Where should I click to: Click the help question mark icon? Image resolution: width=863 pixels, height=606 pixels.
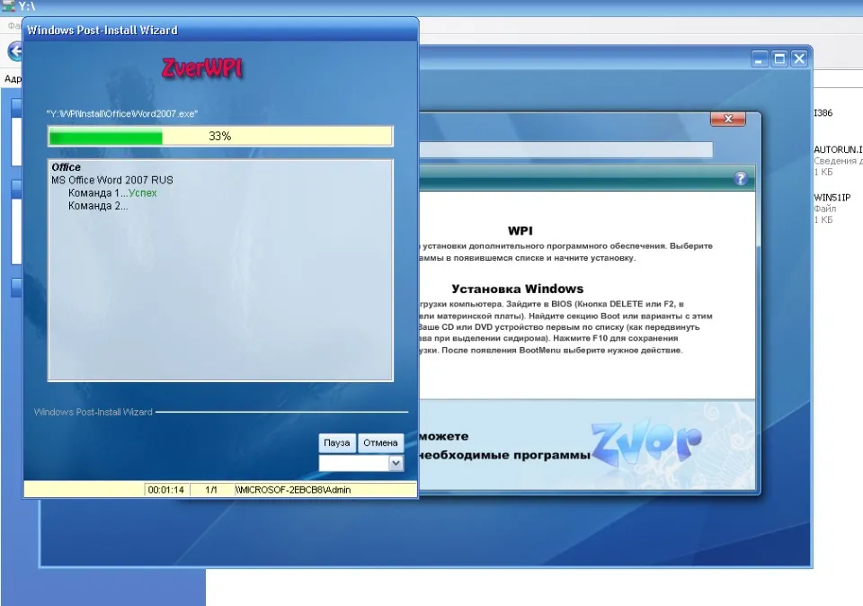[x=740, y=178]
